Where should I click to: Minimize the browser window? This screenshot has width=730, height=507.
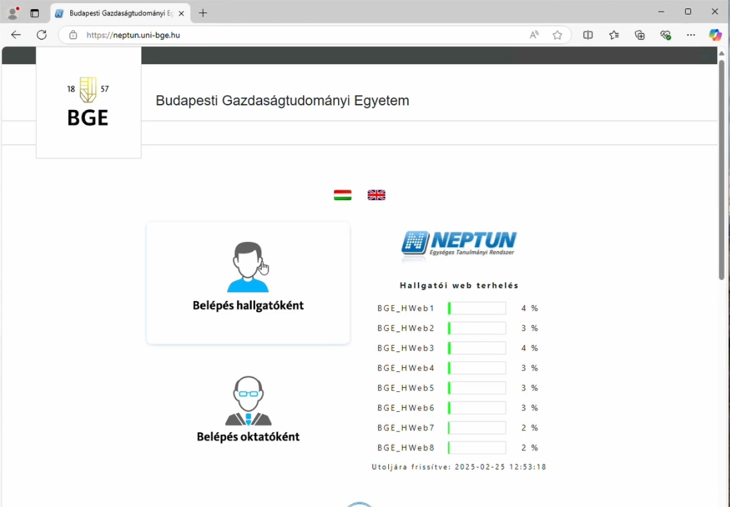click(661, 12)
